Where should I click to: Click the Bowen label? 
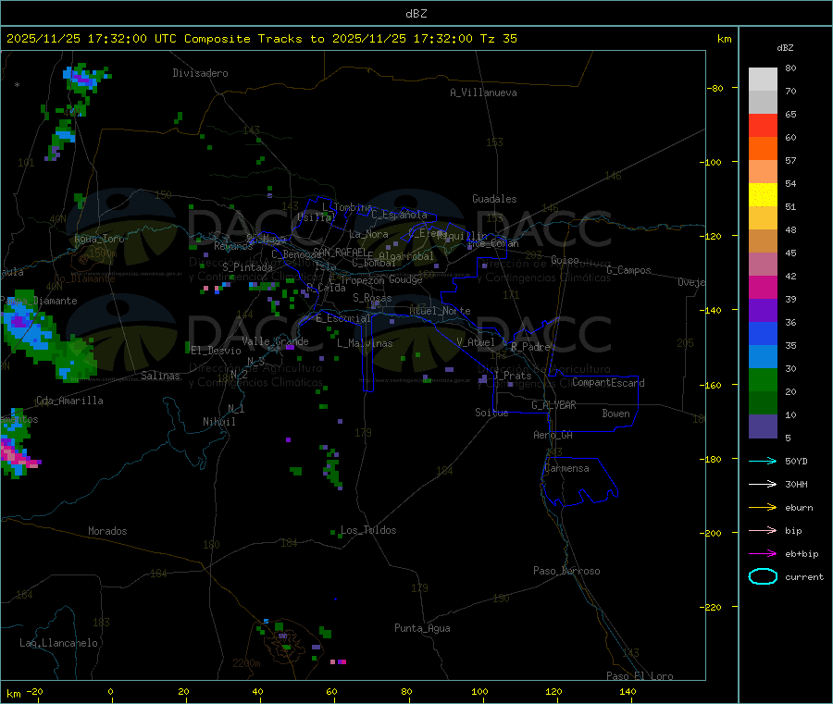[615, 414]
